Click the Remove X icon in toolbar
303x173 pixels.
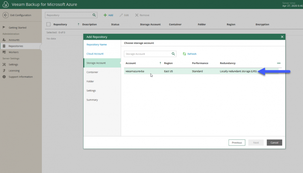click(137, 15)
